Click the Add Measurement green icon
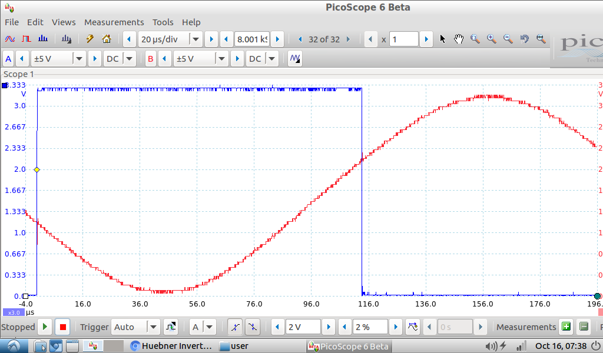 pos(566,327)
